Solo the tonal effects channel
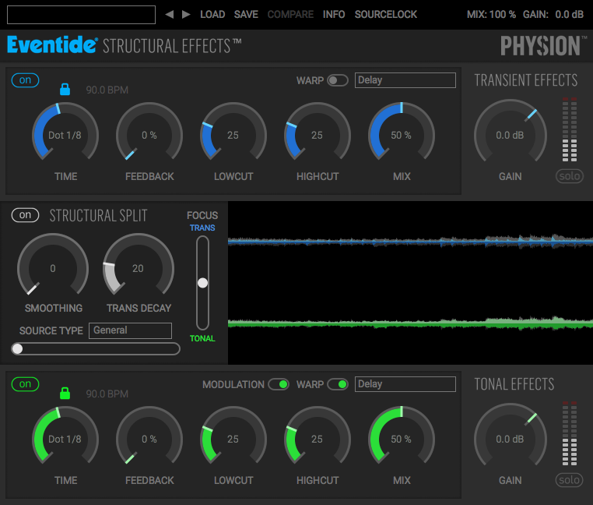The height and width of the screenshot is (505, 593). [x=569, y=481]
